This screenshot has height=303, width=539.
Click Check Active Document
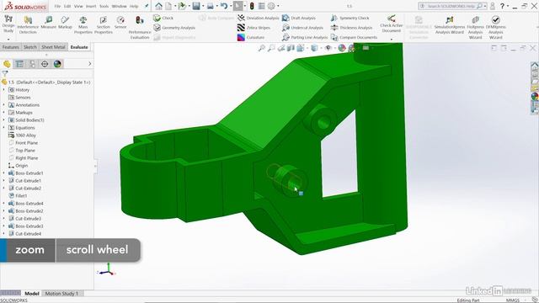point(391,24)
